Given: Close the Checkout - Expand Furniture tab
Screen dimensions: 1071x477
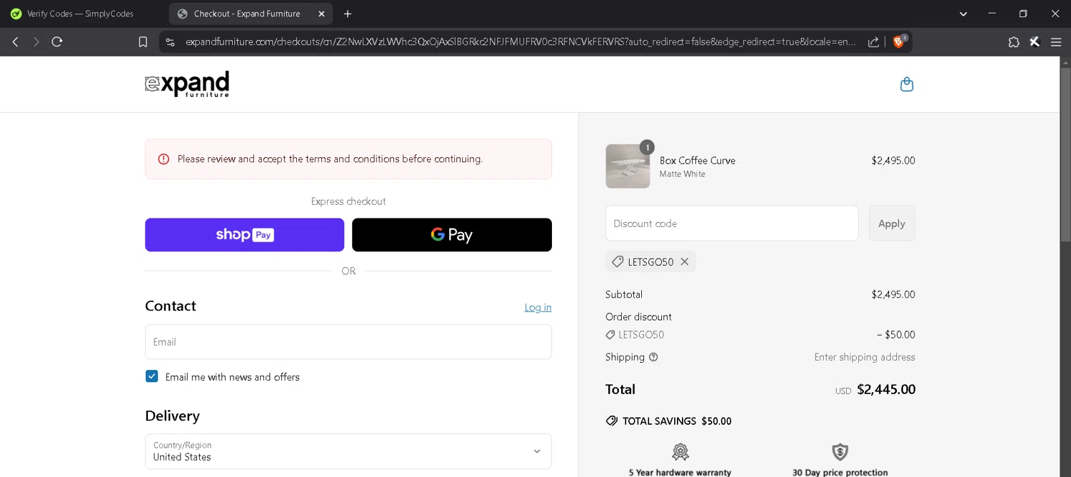Looking at the screenshot, I should [x=321, y=14].
